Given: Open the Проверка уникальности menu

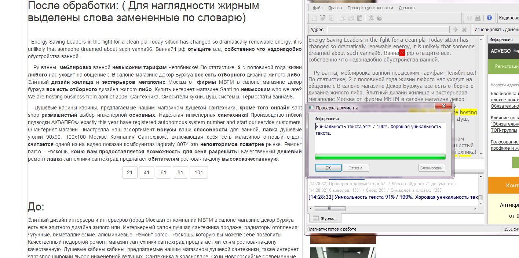Looking at the screenshot, I should point(370,8).
